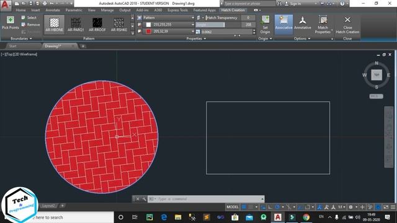Choose the AR-RSHKE hatch pattern

(x=118, y=25)
